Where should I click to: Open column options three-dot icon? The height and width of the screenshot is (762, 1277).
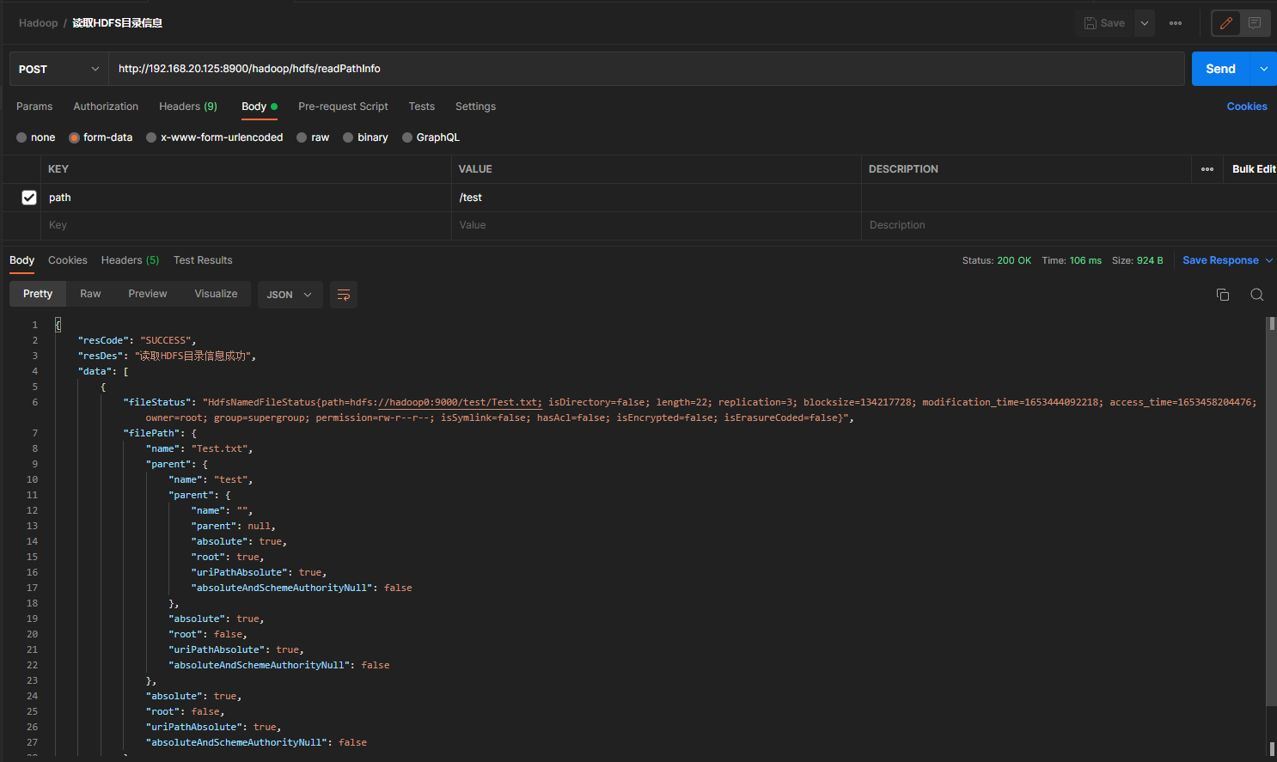1207,169
